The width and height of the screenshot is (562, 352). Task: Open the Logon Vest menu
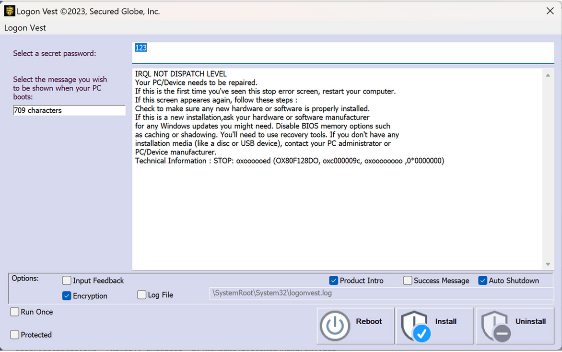pos(25,28)
